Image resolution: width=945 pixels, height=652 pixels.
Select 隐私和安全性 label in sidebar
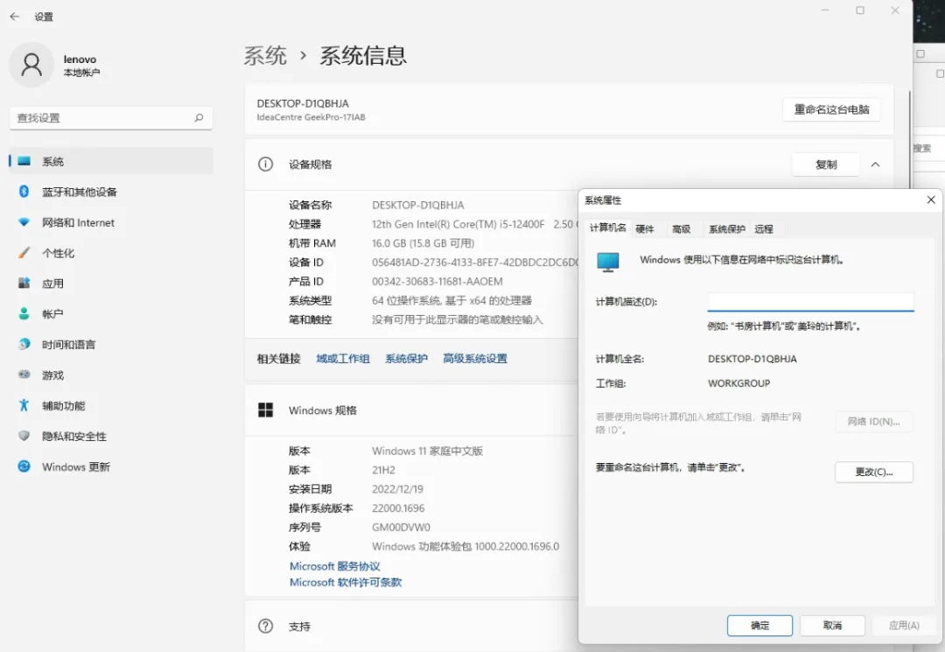74,437
